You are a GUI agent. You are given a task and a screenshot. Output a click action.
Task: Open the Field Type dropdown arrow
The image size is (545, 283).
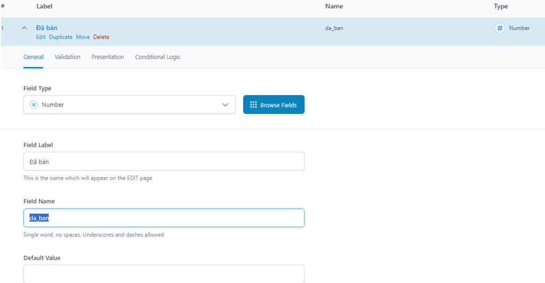(225, 105)
